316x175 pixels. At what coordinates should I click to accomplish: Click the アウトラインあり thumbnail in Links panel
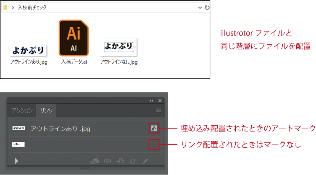[18, 128]
